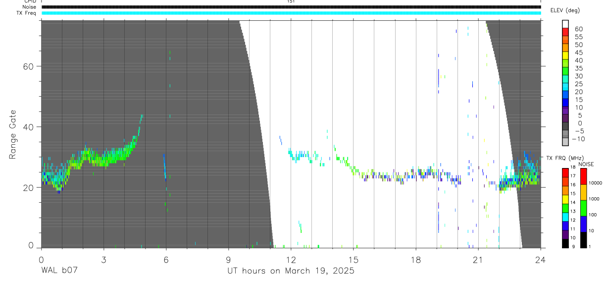Click the TX Freq row label at top

27,13
